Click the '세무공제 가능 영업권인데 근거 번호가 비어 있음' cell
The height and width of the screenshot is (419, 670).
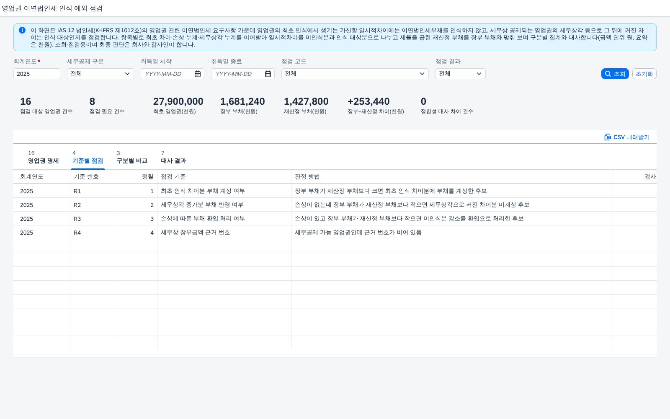click(x=452, y=233)
